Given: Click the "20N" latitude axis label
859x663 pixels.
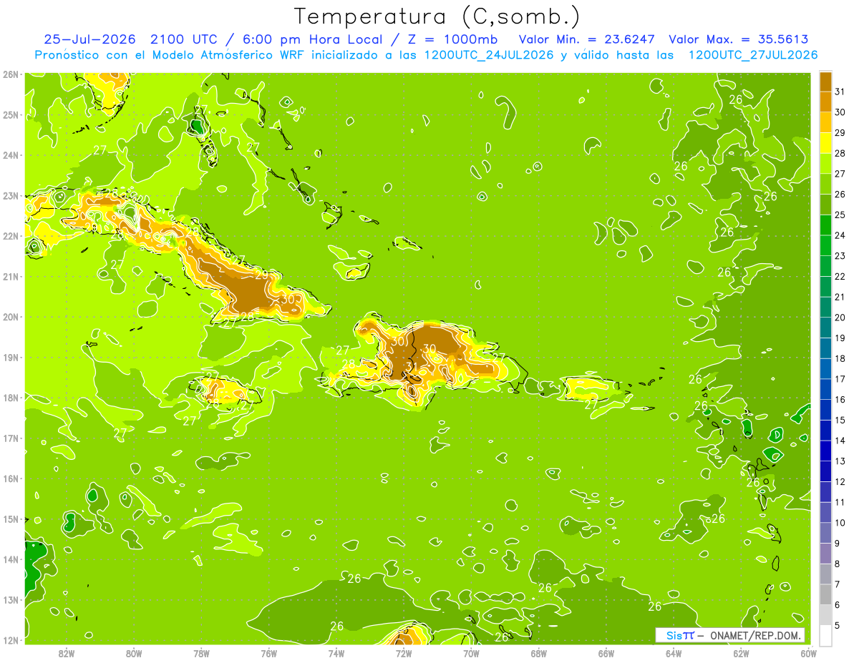Looking at the screenshot, I should [11, 317].
